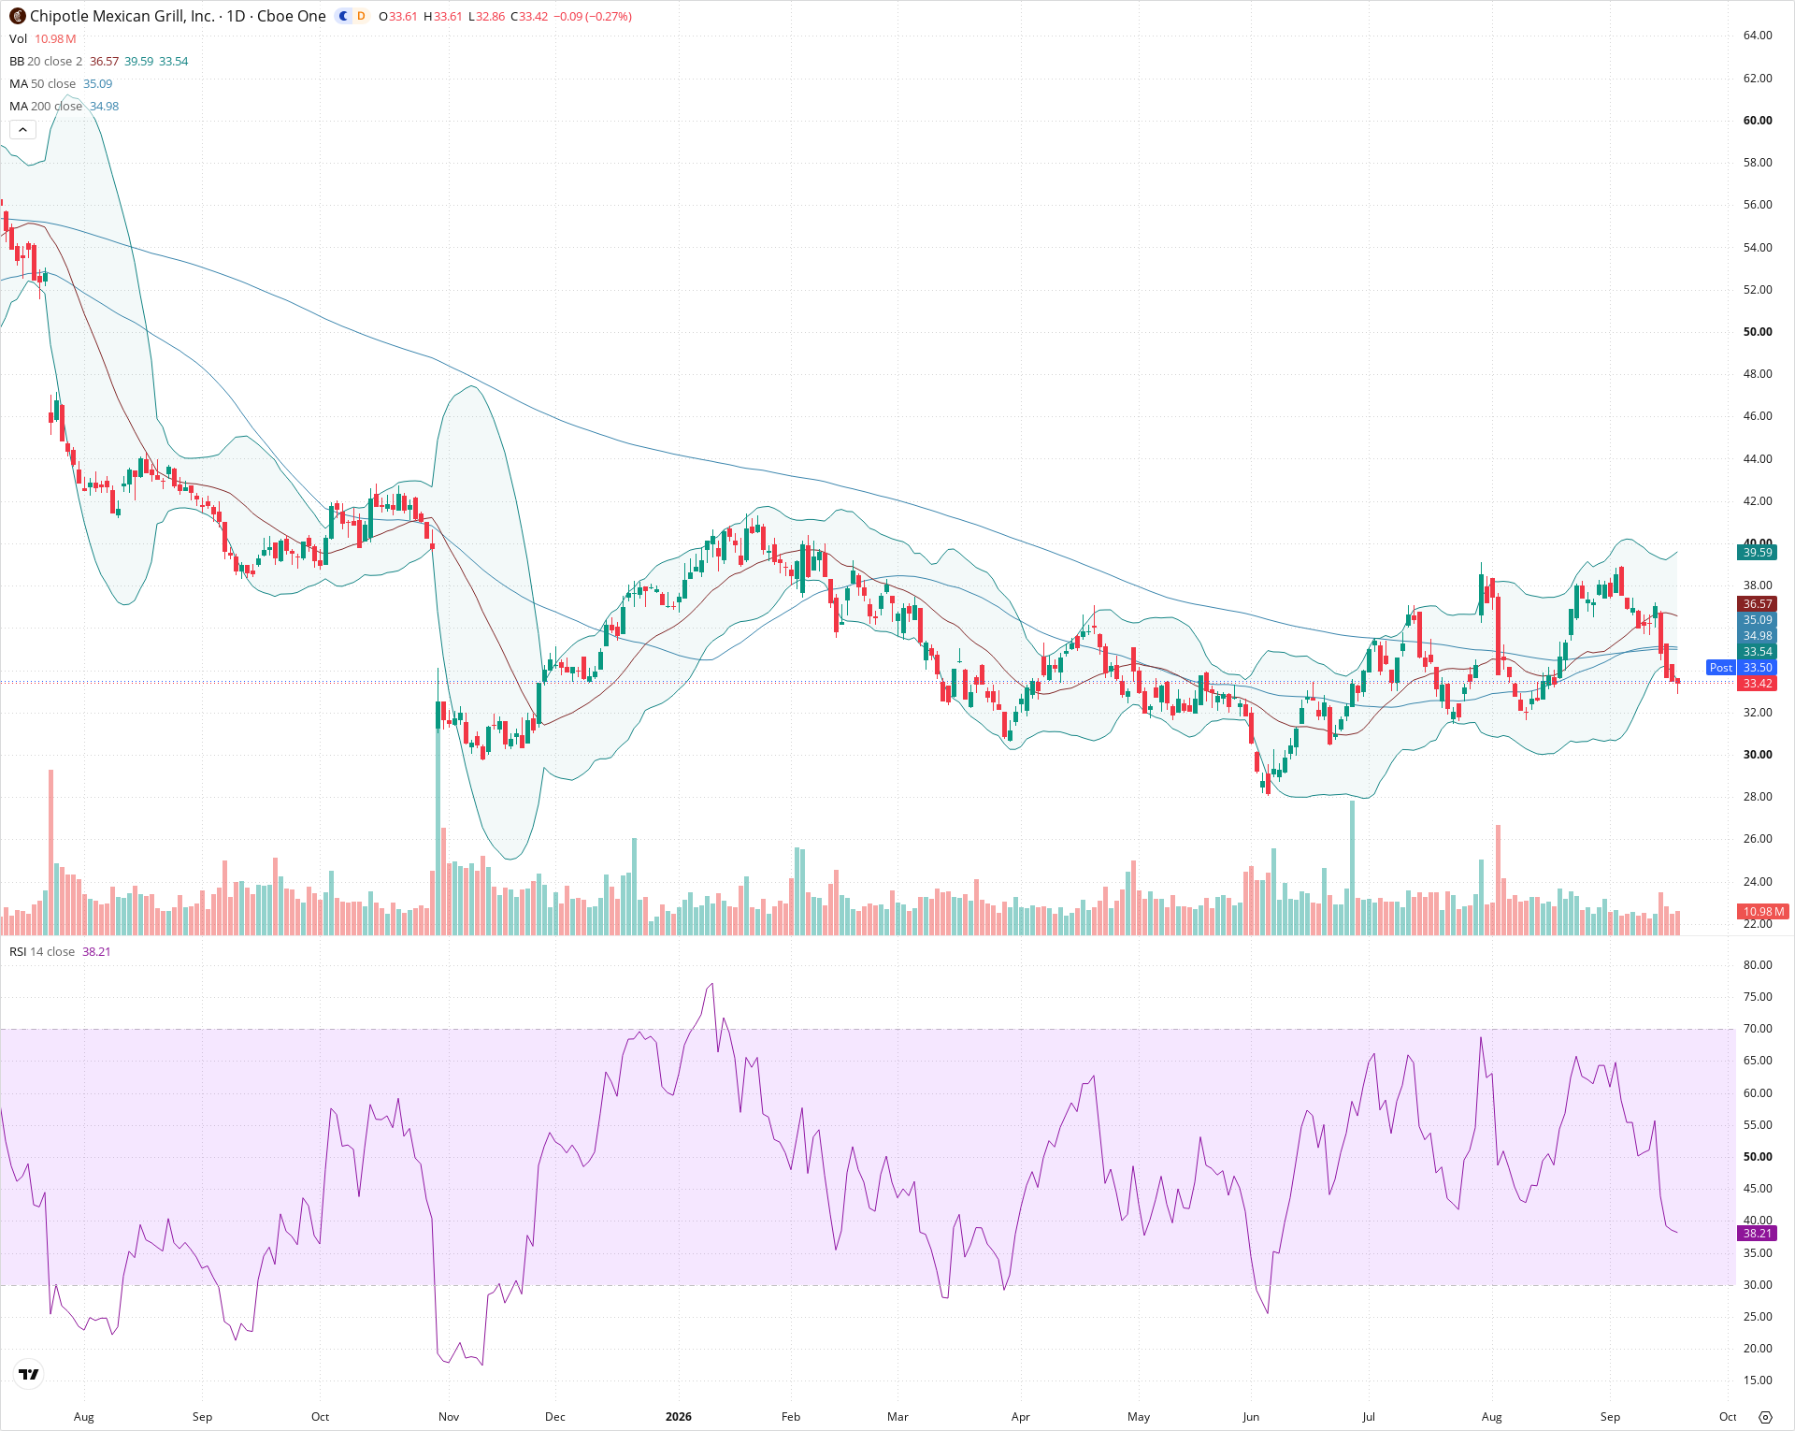
Task: Click the 70.00 level on RSI axis
Action: pos(1758,1029)
